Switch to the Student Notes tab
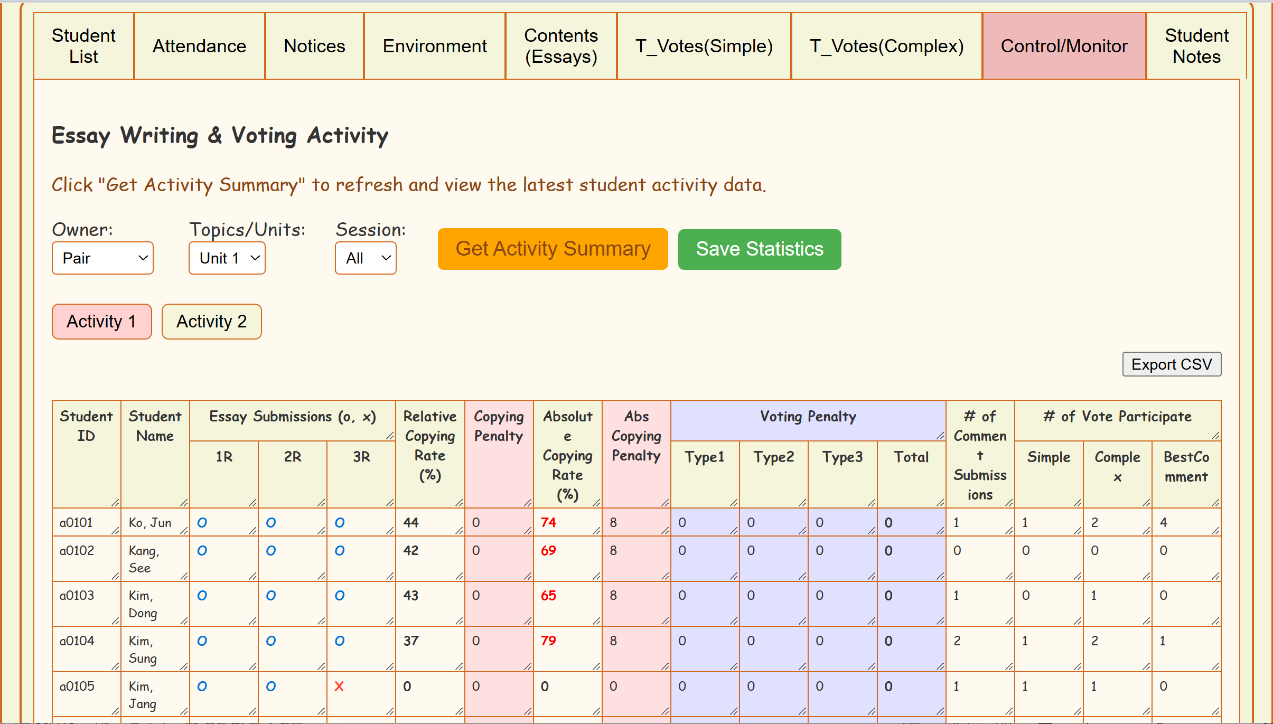 (1196, 46)
